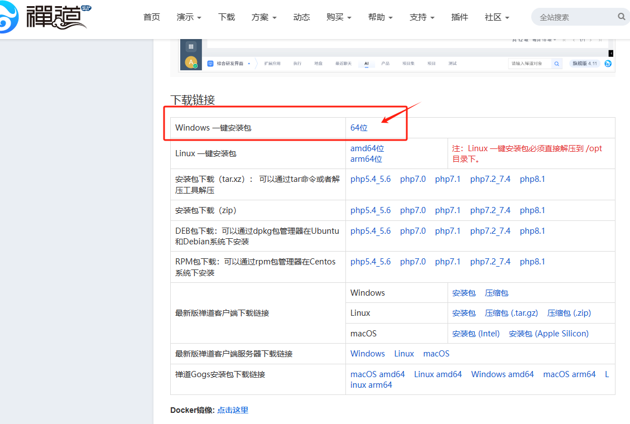The height and width of the screenshot is (424, 630).
Task: Open the 插件 nav item
Action: pos(460,17)
